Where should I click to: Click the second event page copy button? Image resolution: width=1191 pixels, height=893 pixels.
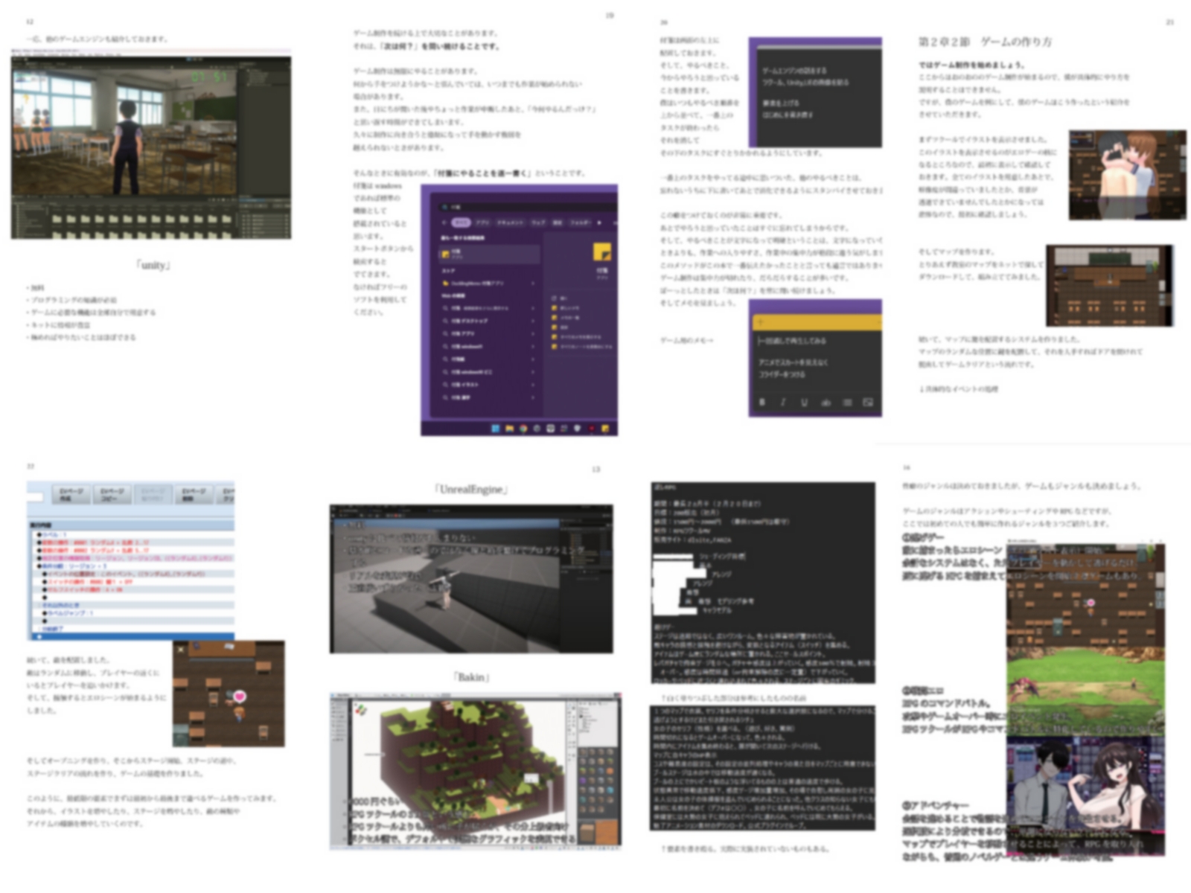click(x=112, y=495)
